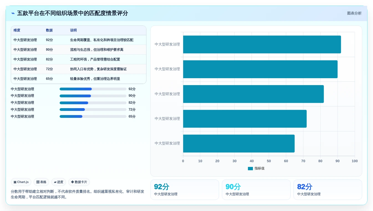The image size is (373, 211).
Task: Select the 表格 tag chip
Action: point(41,182)
